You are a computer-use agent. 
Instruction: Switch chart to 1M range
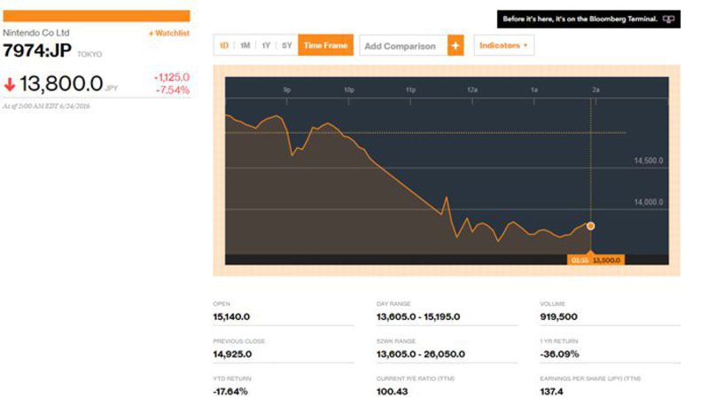(245, 45)
